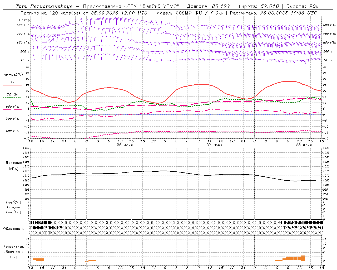Screen dimensions: 337x270
Task: Click the provider text ФГБУ "ЗапСиб УГМС"
Action: [151, 6]
